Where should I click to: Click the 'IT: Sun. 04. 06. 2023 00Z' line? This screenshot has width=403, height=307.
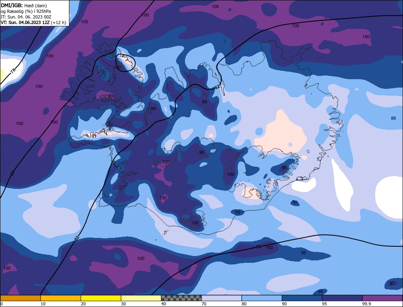pyautogui.click(x=26, y=17)
